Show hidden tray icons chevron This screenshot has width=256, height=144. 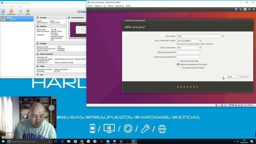pyautogui.click(x=235, y=141)
